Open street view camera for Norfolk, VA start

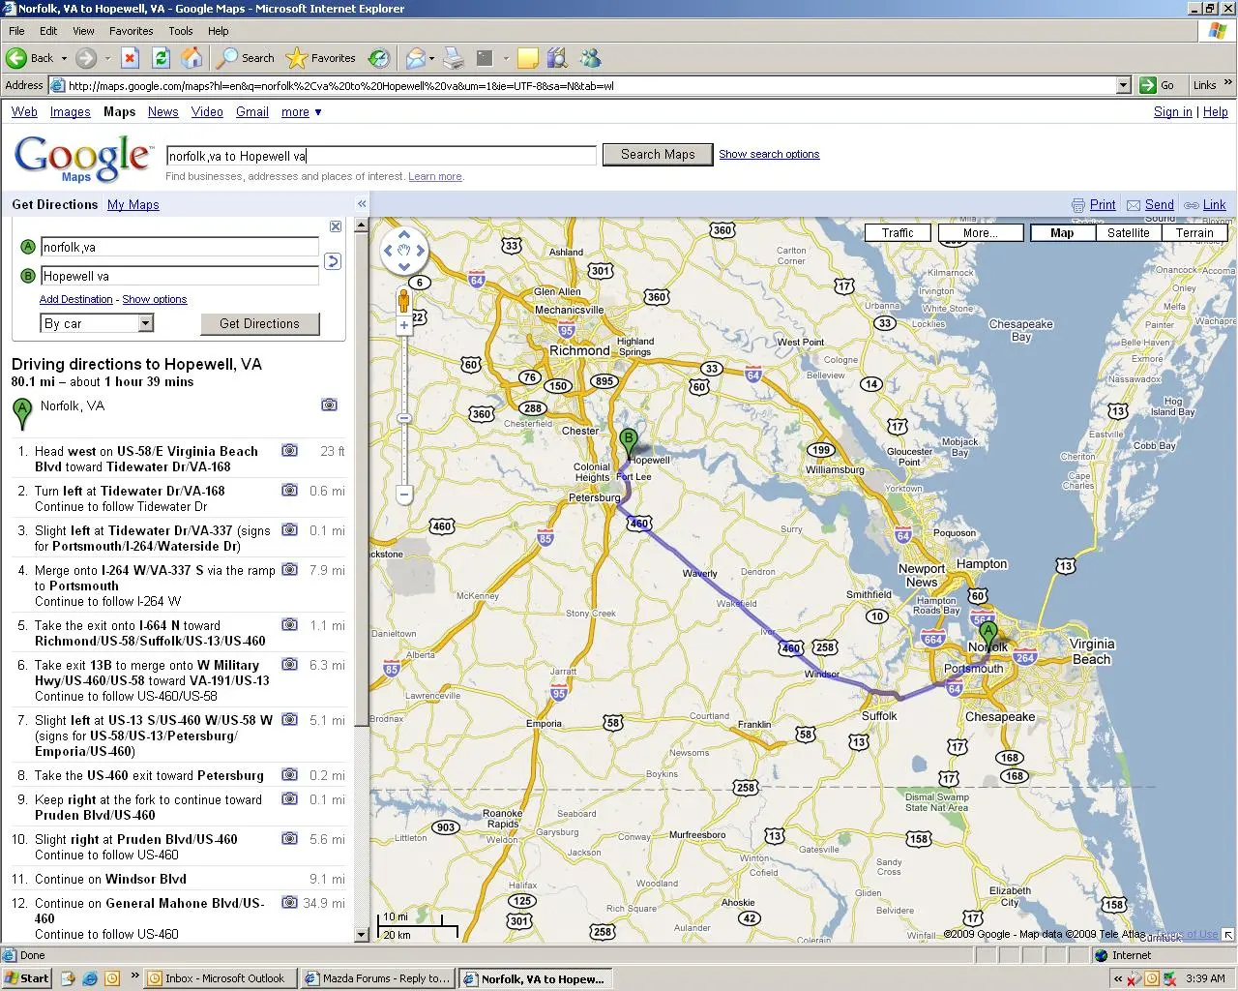329,405
